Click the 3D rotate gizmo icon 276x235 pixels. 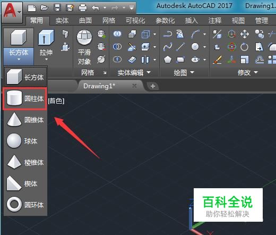[232, 47]
